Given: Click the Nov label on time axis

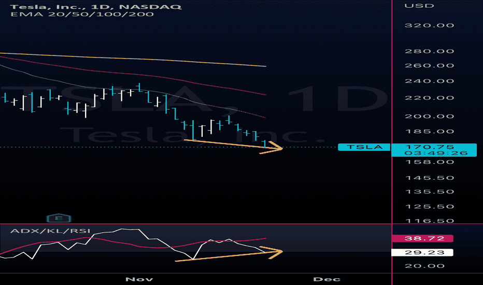Looking at the screenshot, I should (x=139, y=279).
